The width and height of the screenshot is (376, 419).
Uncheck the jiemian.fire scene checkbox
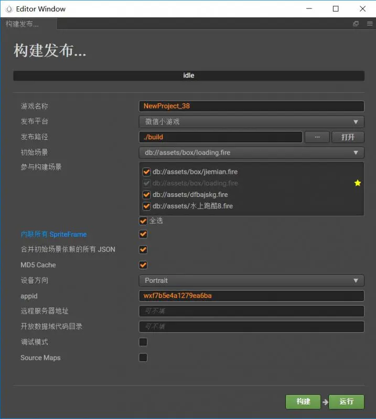coord(146,172)
